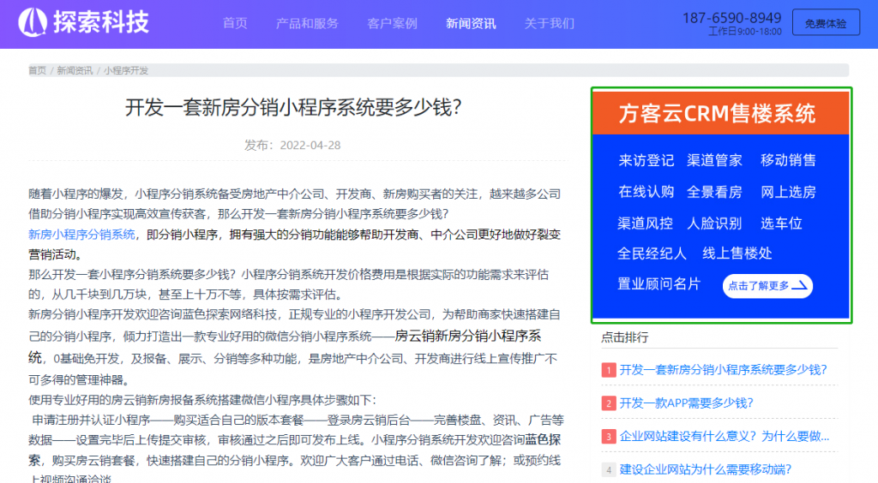Click the rank number 3 badge
This screenshot has height=483, width=878.
pos(609,437)
